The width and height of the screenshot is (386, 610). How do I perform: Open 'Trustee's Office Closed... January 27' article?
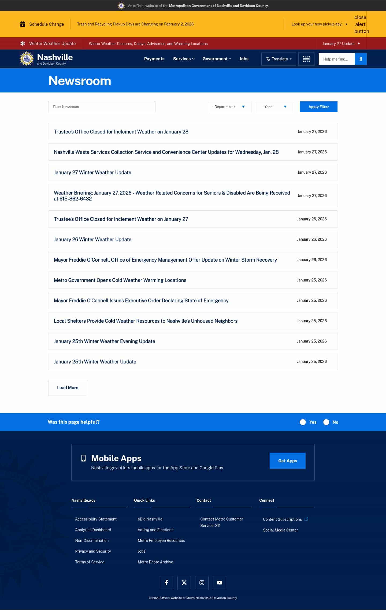tap(121, 219)
